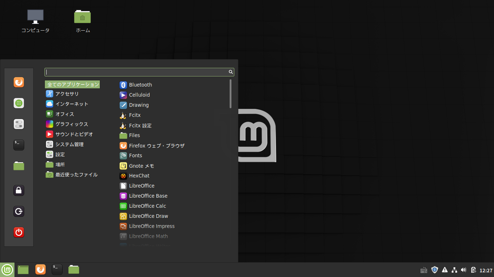Image resolution: width=494 pixels, height=277 pixels.
Task: Click inside the menu search field
Action: [139, 72]
